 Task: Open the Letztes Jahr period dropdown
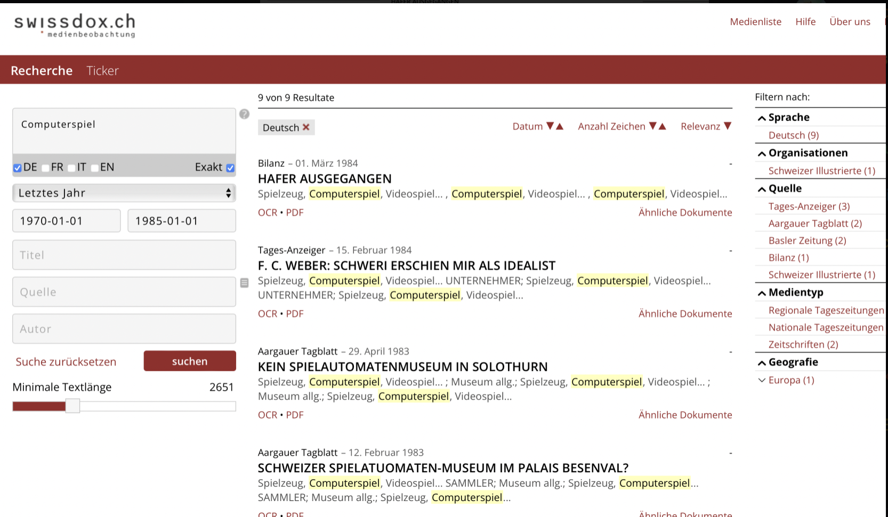[x=124, y=193]
